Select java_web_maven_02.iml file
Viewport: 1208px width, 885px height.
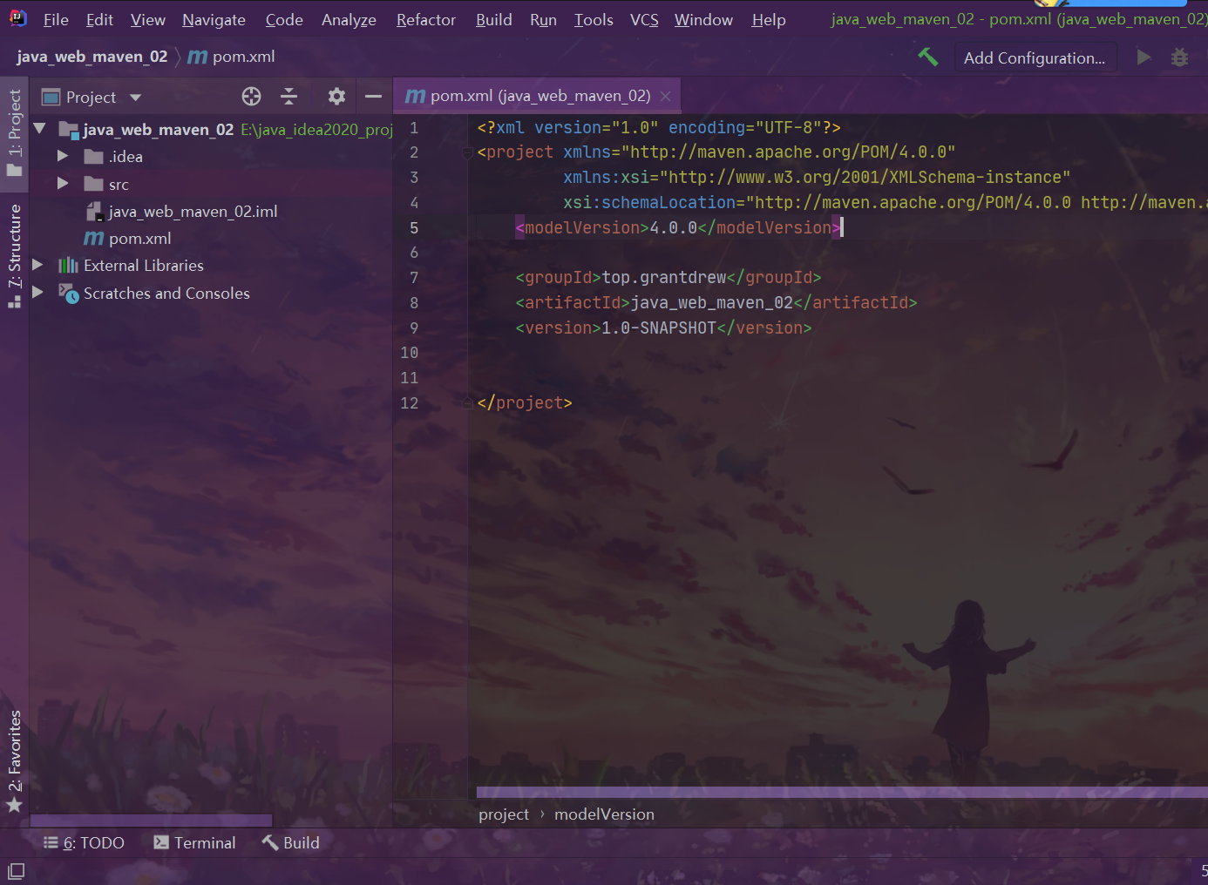[x=193, y=212]
